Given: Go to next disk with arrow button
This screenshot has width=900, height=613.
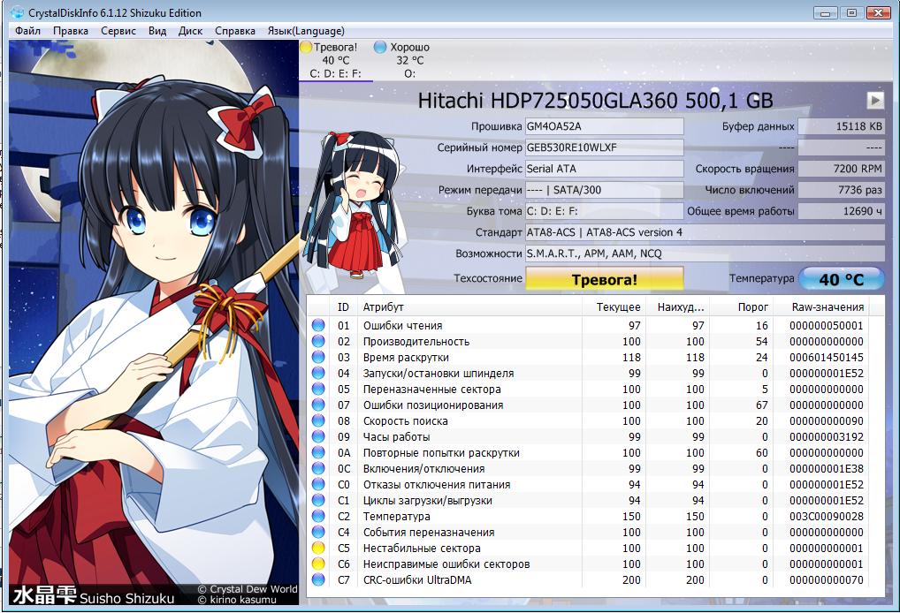Looking at the screenshot, I should pos(874,101).
